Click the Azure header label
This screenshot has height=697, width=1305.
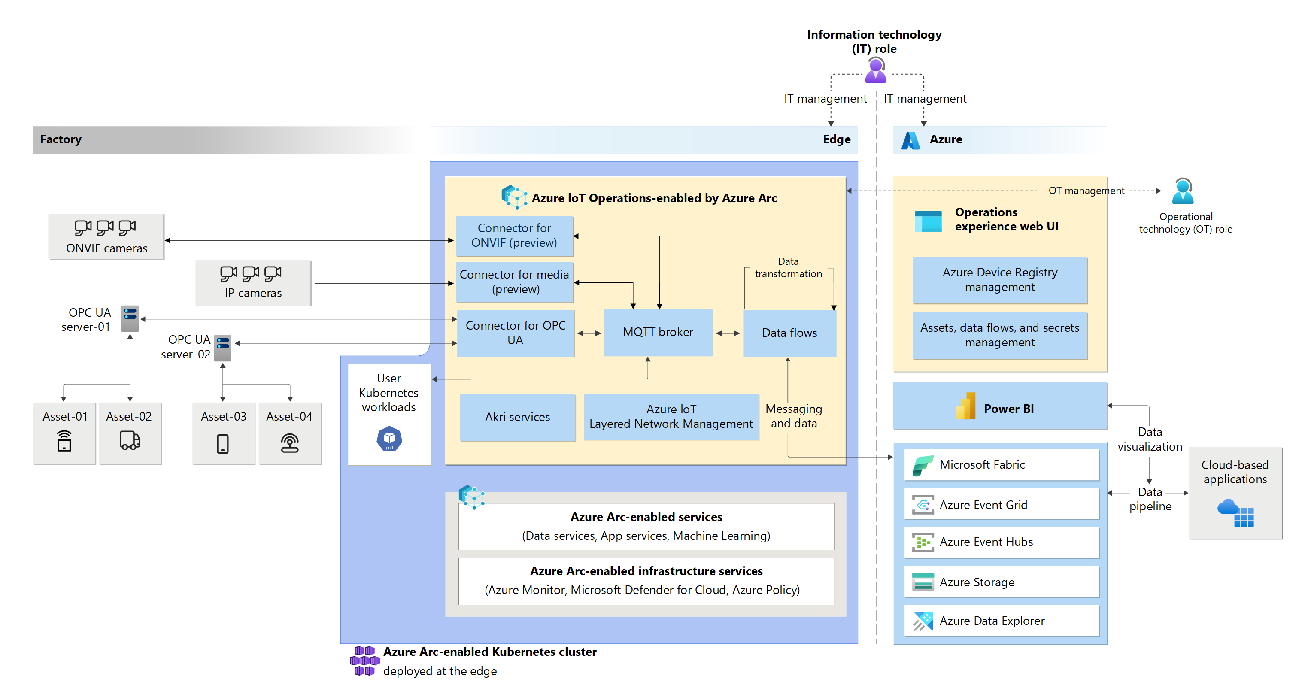[946, 140]
